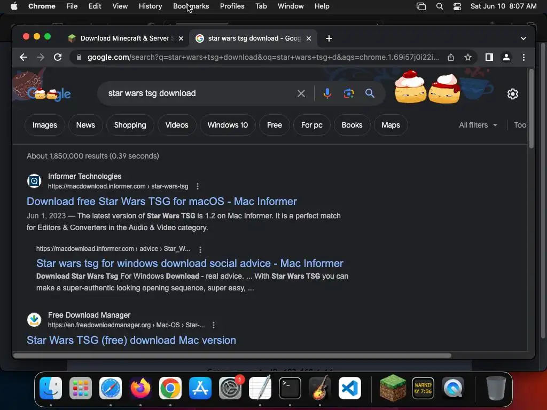Open Chrome's three-dot menu
This screenshot has height=410, width=547.
(x=523, y=57)
